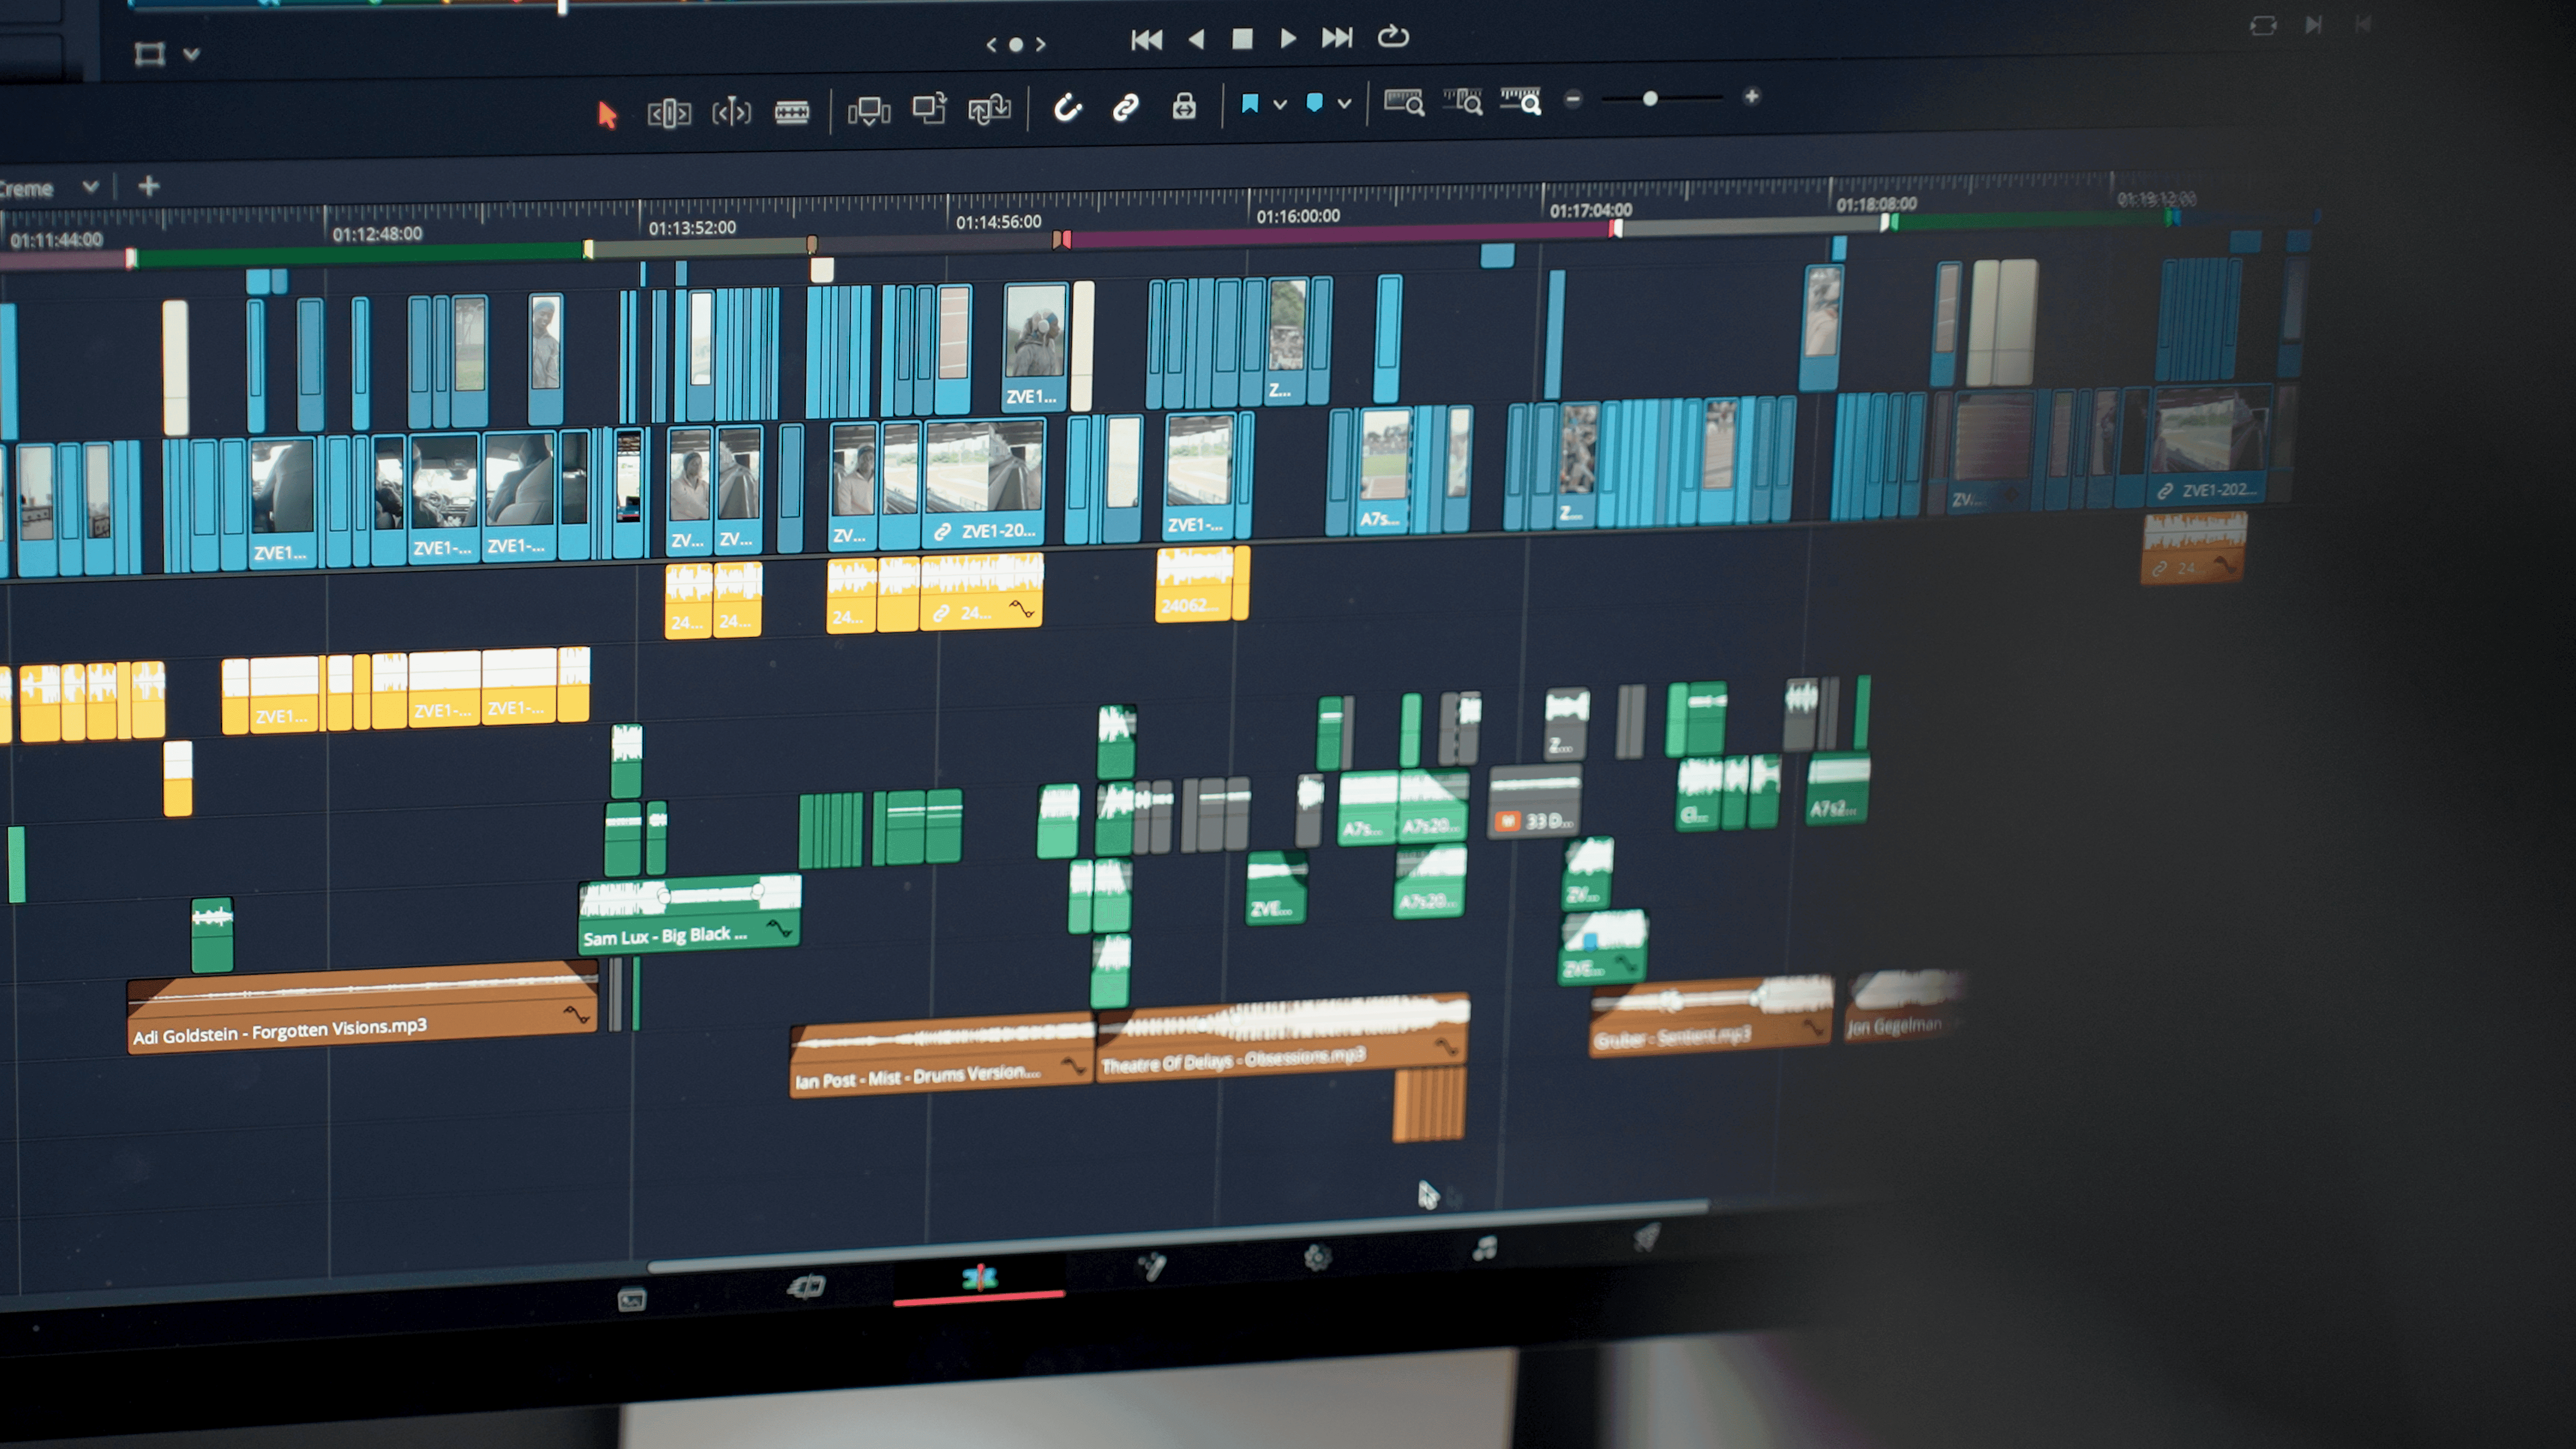Open the flag color dropdown arrow

pos(1279,104)
